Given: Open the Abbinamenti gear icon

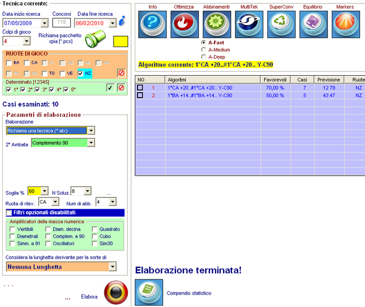Looking at the screenshot, I should pos(217,25).
